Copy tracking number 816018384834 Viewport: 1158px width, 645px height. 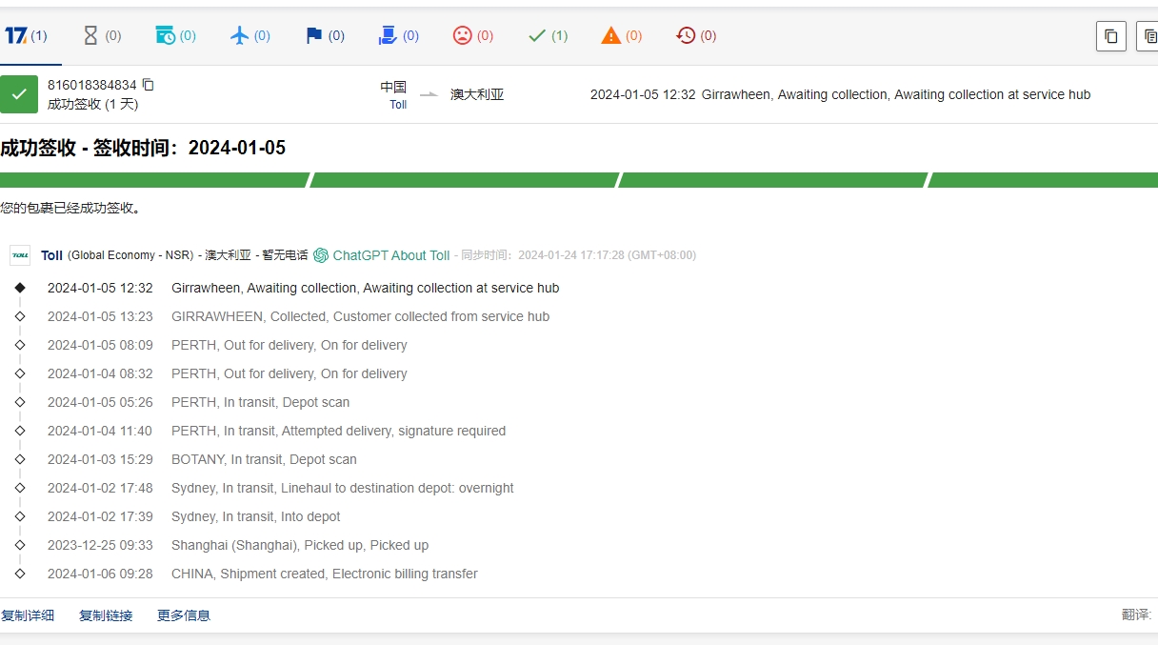(x=148, y=85)
